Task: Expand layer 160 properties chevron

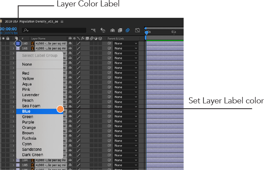Action: pyautogui.click(x=13, y=43)
